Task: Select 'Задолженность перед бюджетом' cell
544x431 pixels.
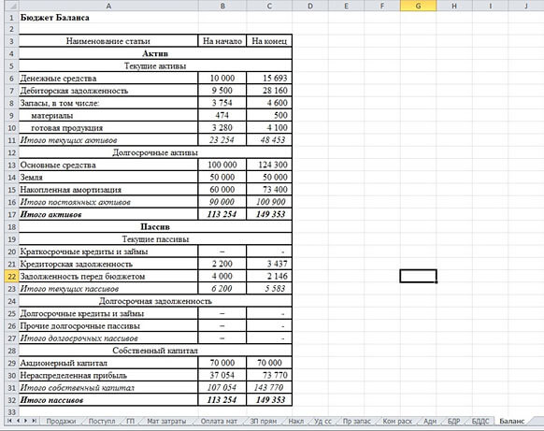Action: click(108, 277)
